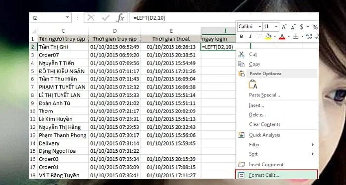The height and width of the screenshot is (185, 346).
Task: Click the increase decimal icon
Action: click(309, 37)
